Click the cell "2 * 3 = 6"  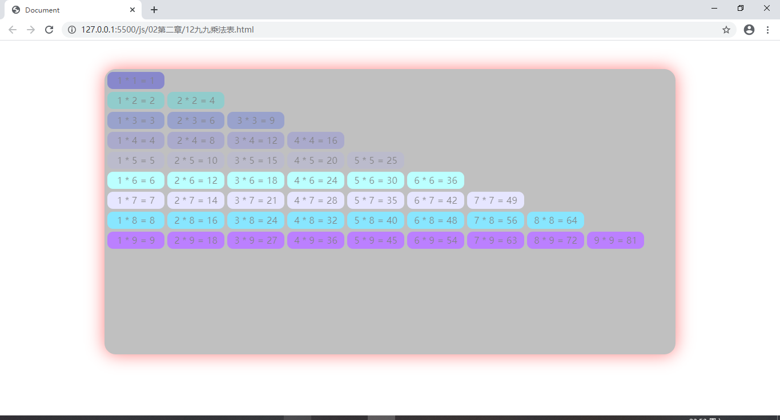click(x=196, y=120)
